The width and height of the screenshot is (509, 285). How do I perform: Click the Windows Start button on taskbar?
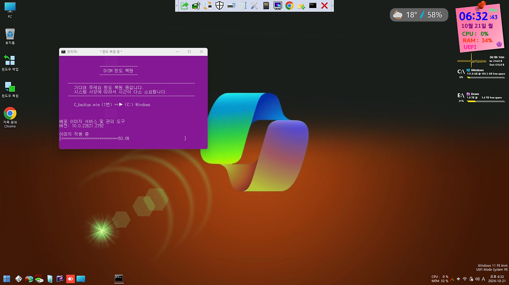(7, 279)
